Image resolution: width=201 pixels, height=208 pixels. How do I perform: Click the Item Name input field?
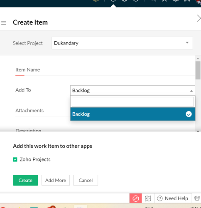click(x=105, y=70)
